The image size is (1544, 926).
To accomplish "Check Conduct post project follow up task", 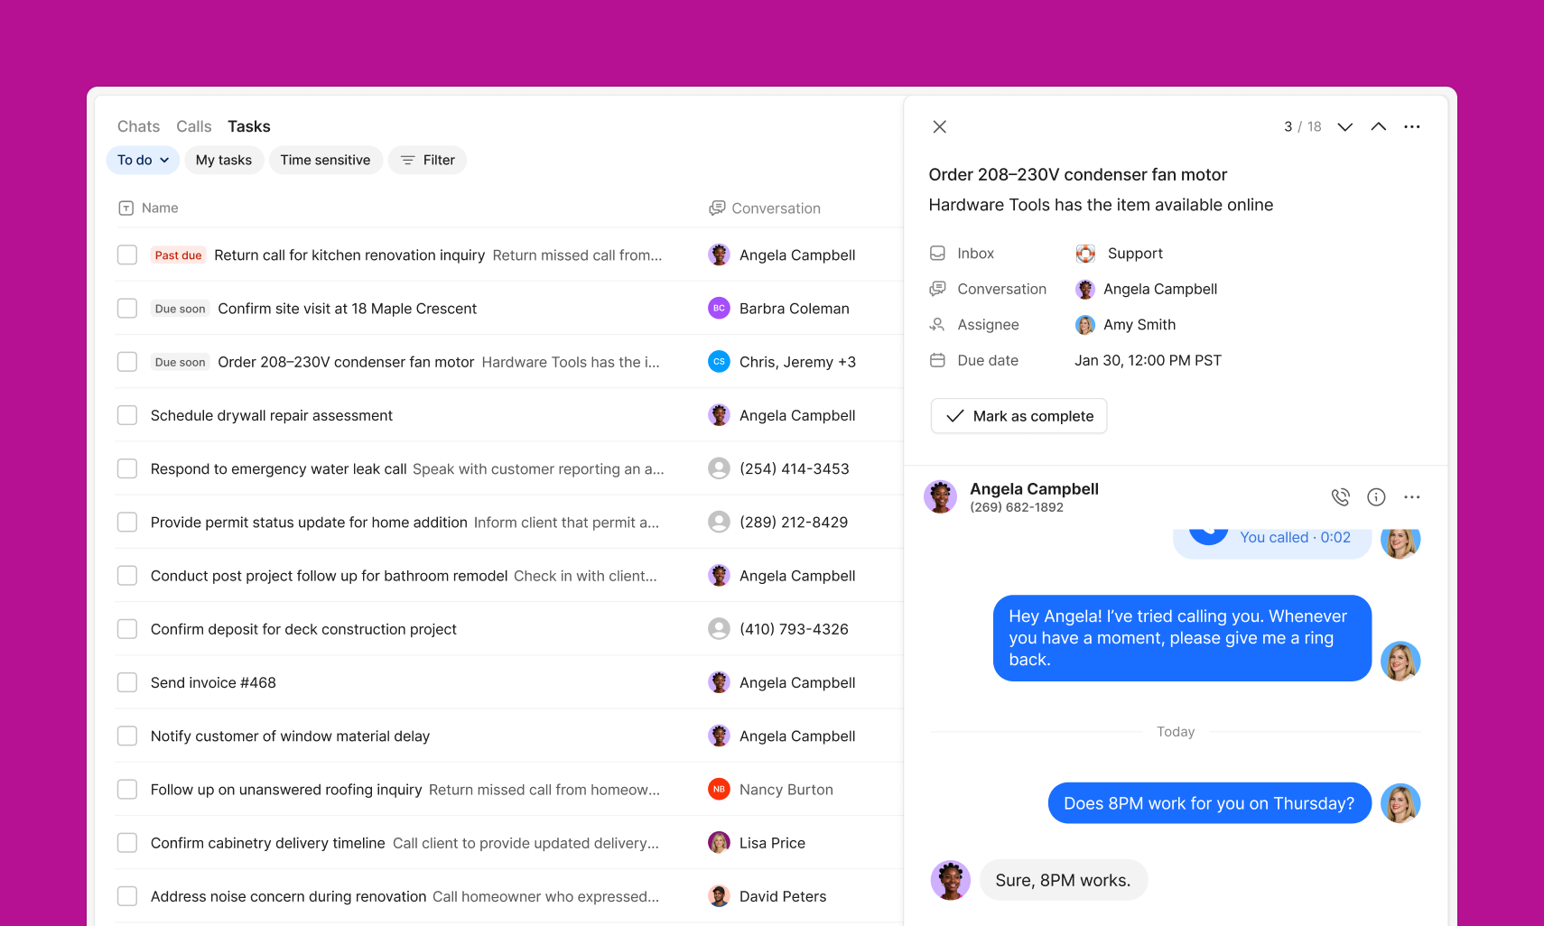I will click(x=127, y=575).
